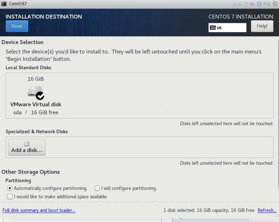Open Full disk summary and boot loader link
This screenshot has height=222, width=279.
click(x=39, y=210)
